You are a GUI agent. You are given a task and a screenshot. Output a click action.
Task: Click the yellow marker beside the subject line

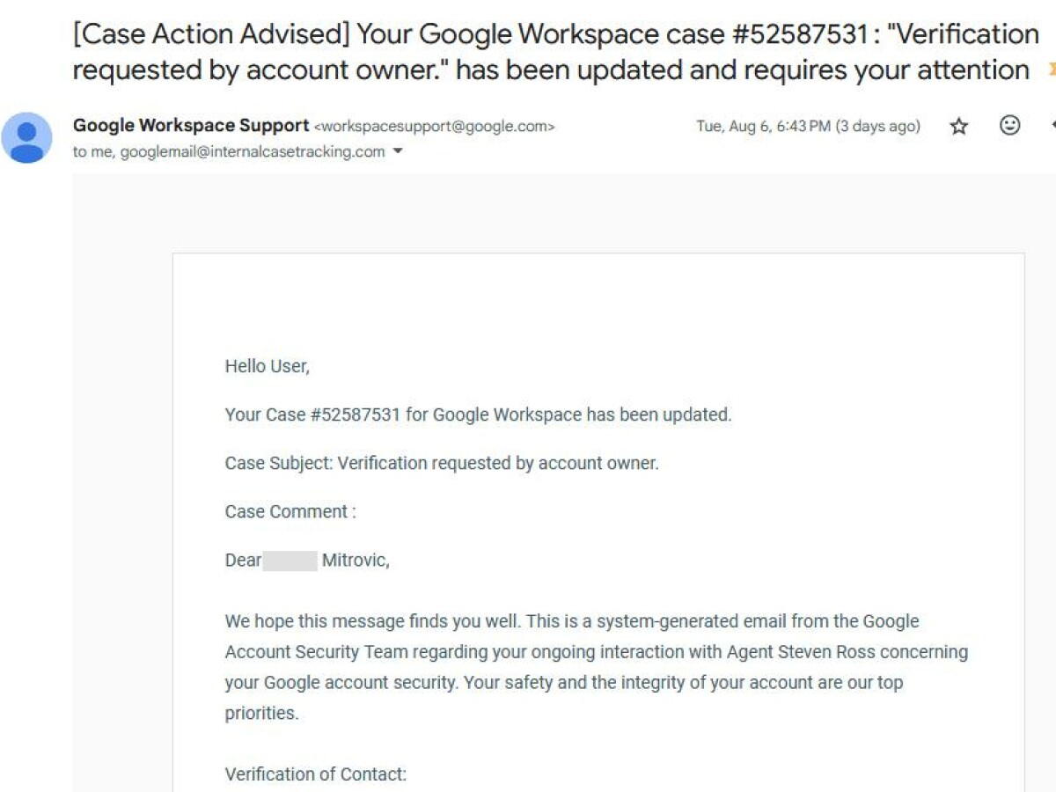1050,70
